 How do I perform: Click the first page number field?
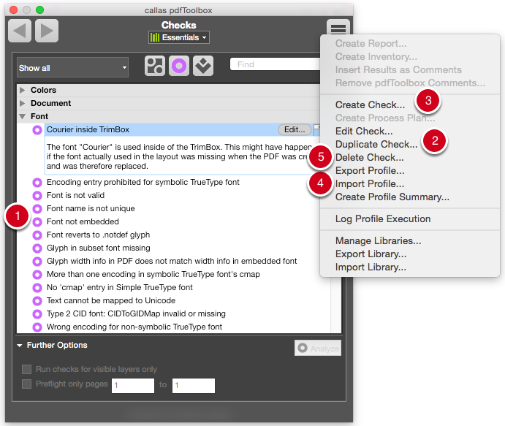133,385
